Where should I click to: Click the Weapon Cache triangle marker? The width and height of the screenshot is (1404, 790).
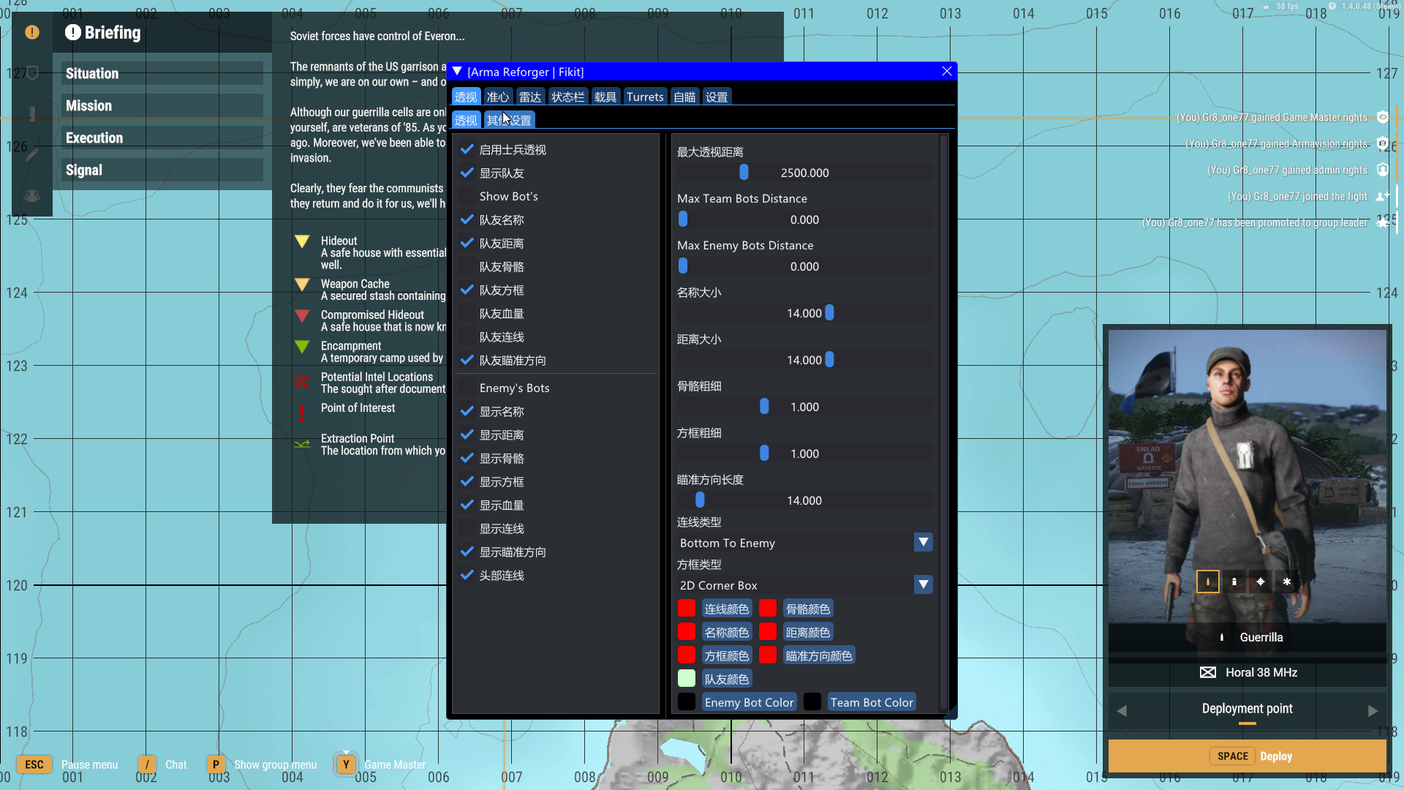pyautogui.click(x=302, y=284)
